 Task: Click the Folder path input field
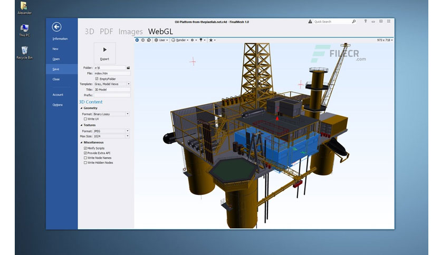(110, 67)
